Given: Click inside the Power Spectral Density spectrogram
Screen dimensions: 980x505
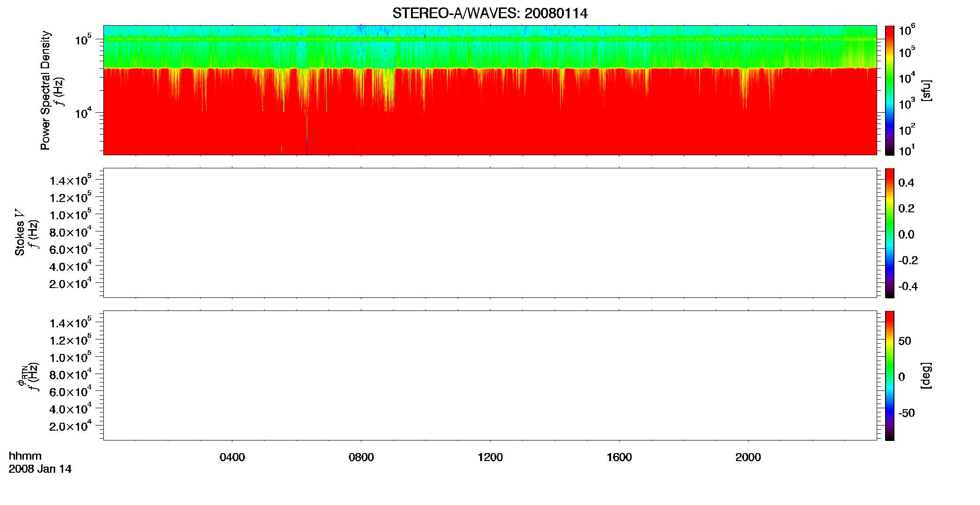Looking at the screenshot, I should pos(490,90).
